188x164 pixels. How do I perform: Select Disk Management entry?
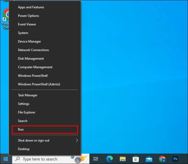(45, 59)
